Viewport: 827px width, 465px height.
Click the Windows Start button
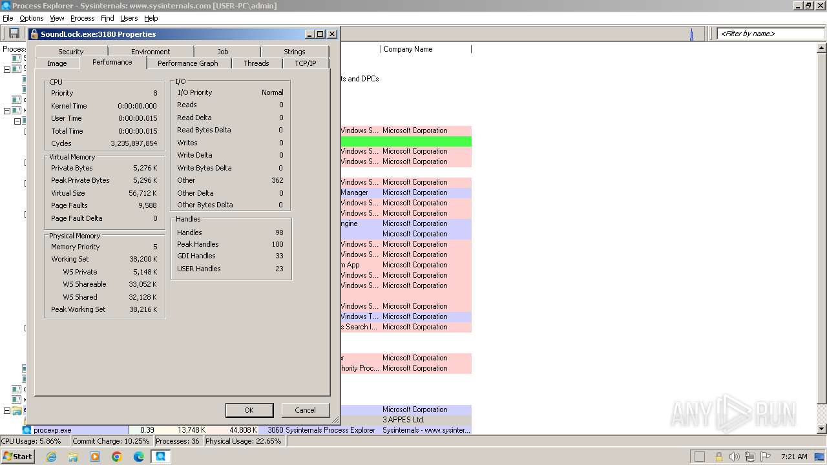[18, 457]
